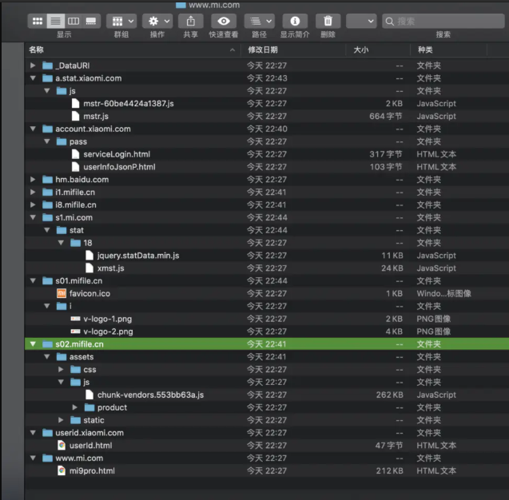Select the mstr-60be4424a1387.js file icon
Viewport: 509px width, 500px height.
tap(75, 104)
